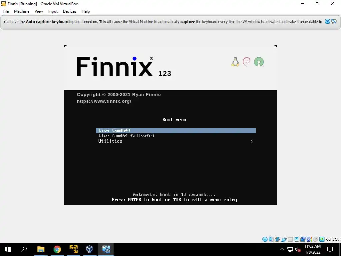Image resolution: width=341 pixels, height=256 pixels.
Task: Click the Finnix logo in the VM screen
Action: pyautogui.click(x=115, y=66)
